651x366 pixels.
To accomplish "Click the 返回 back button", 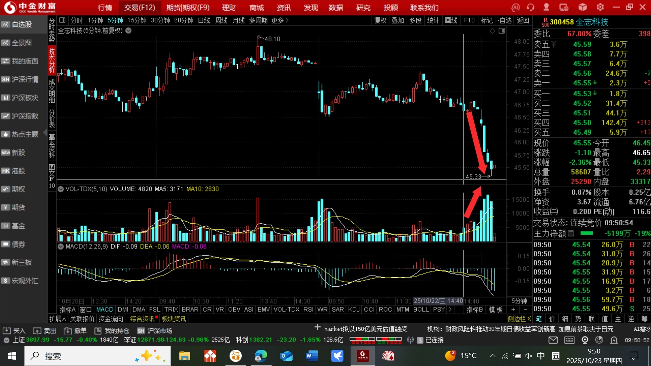I will 522,20.
